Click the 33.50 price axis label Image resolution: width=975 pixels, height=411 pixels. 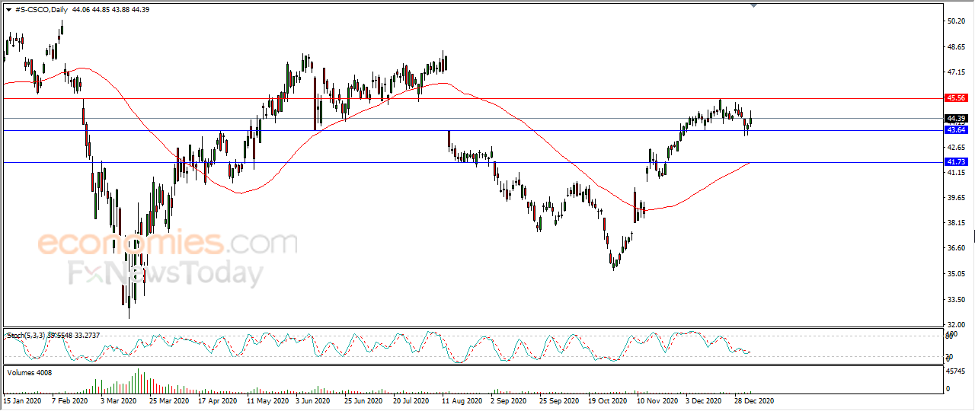click(955, 299)
